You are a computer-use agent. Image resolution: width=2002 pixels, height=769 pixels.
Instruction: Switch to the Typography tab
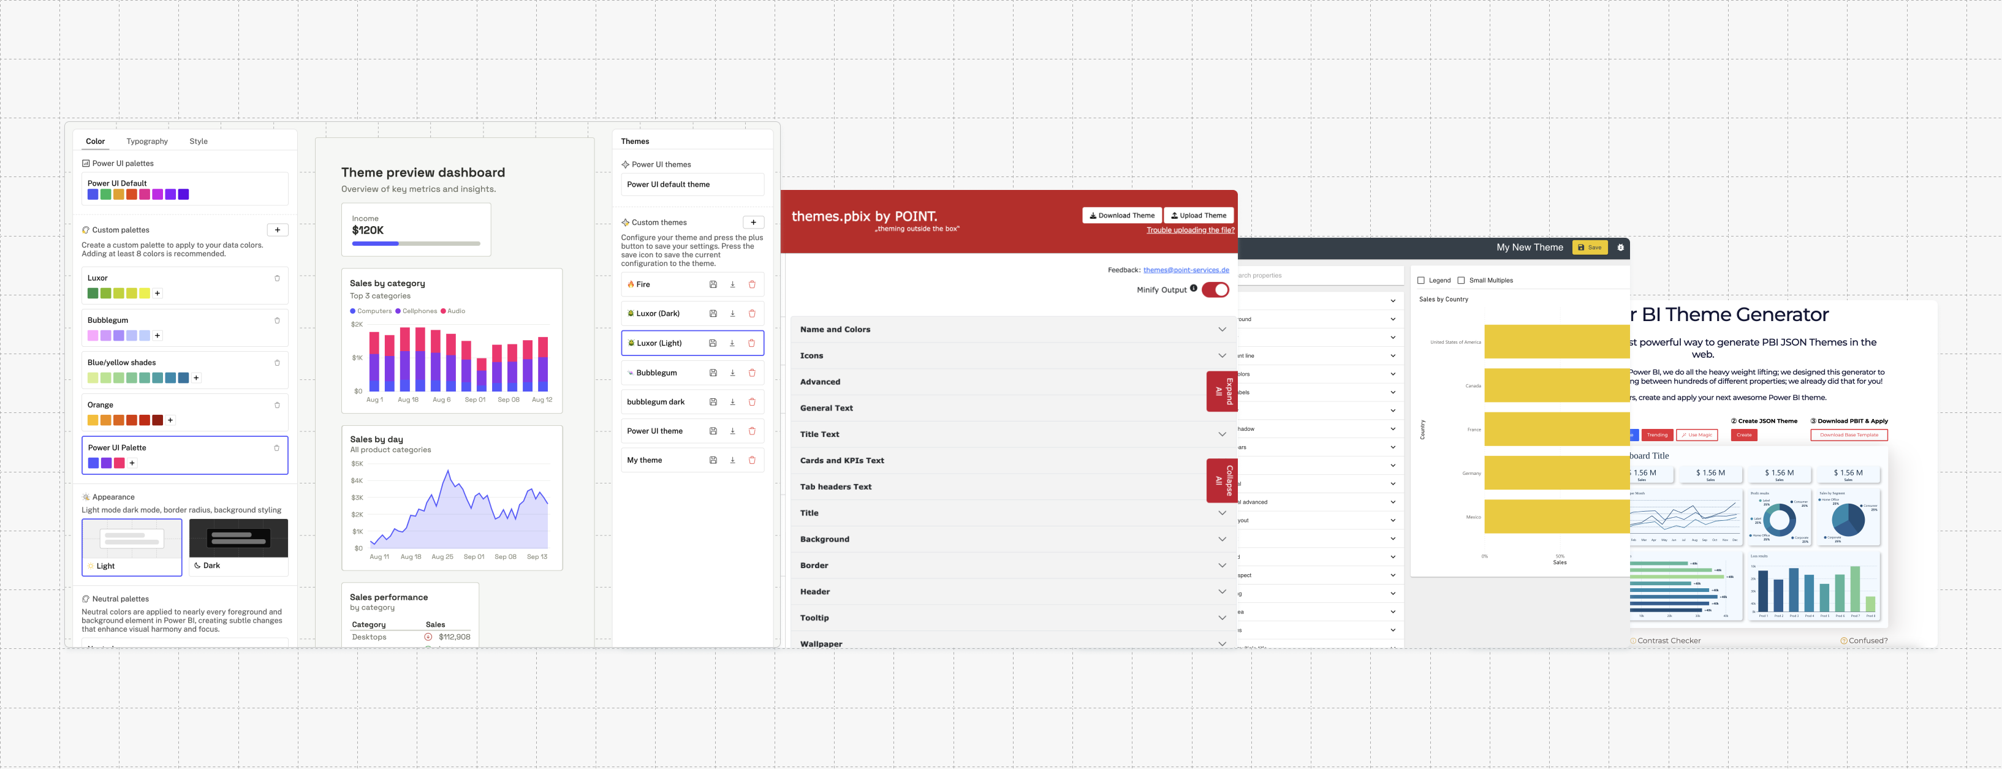click(147, 140)
